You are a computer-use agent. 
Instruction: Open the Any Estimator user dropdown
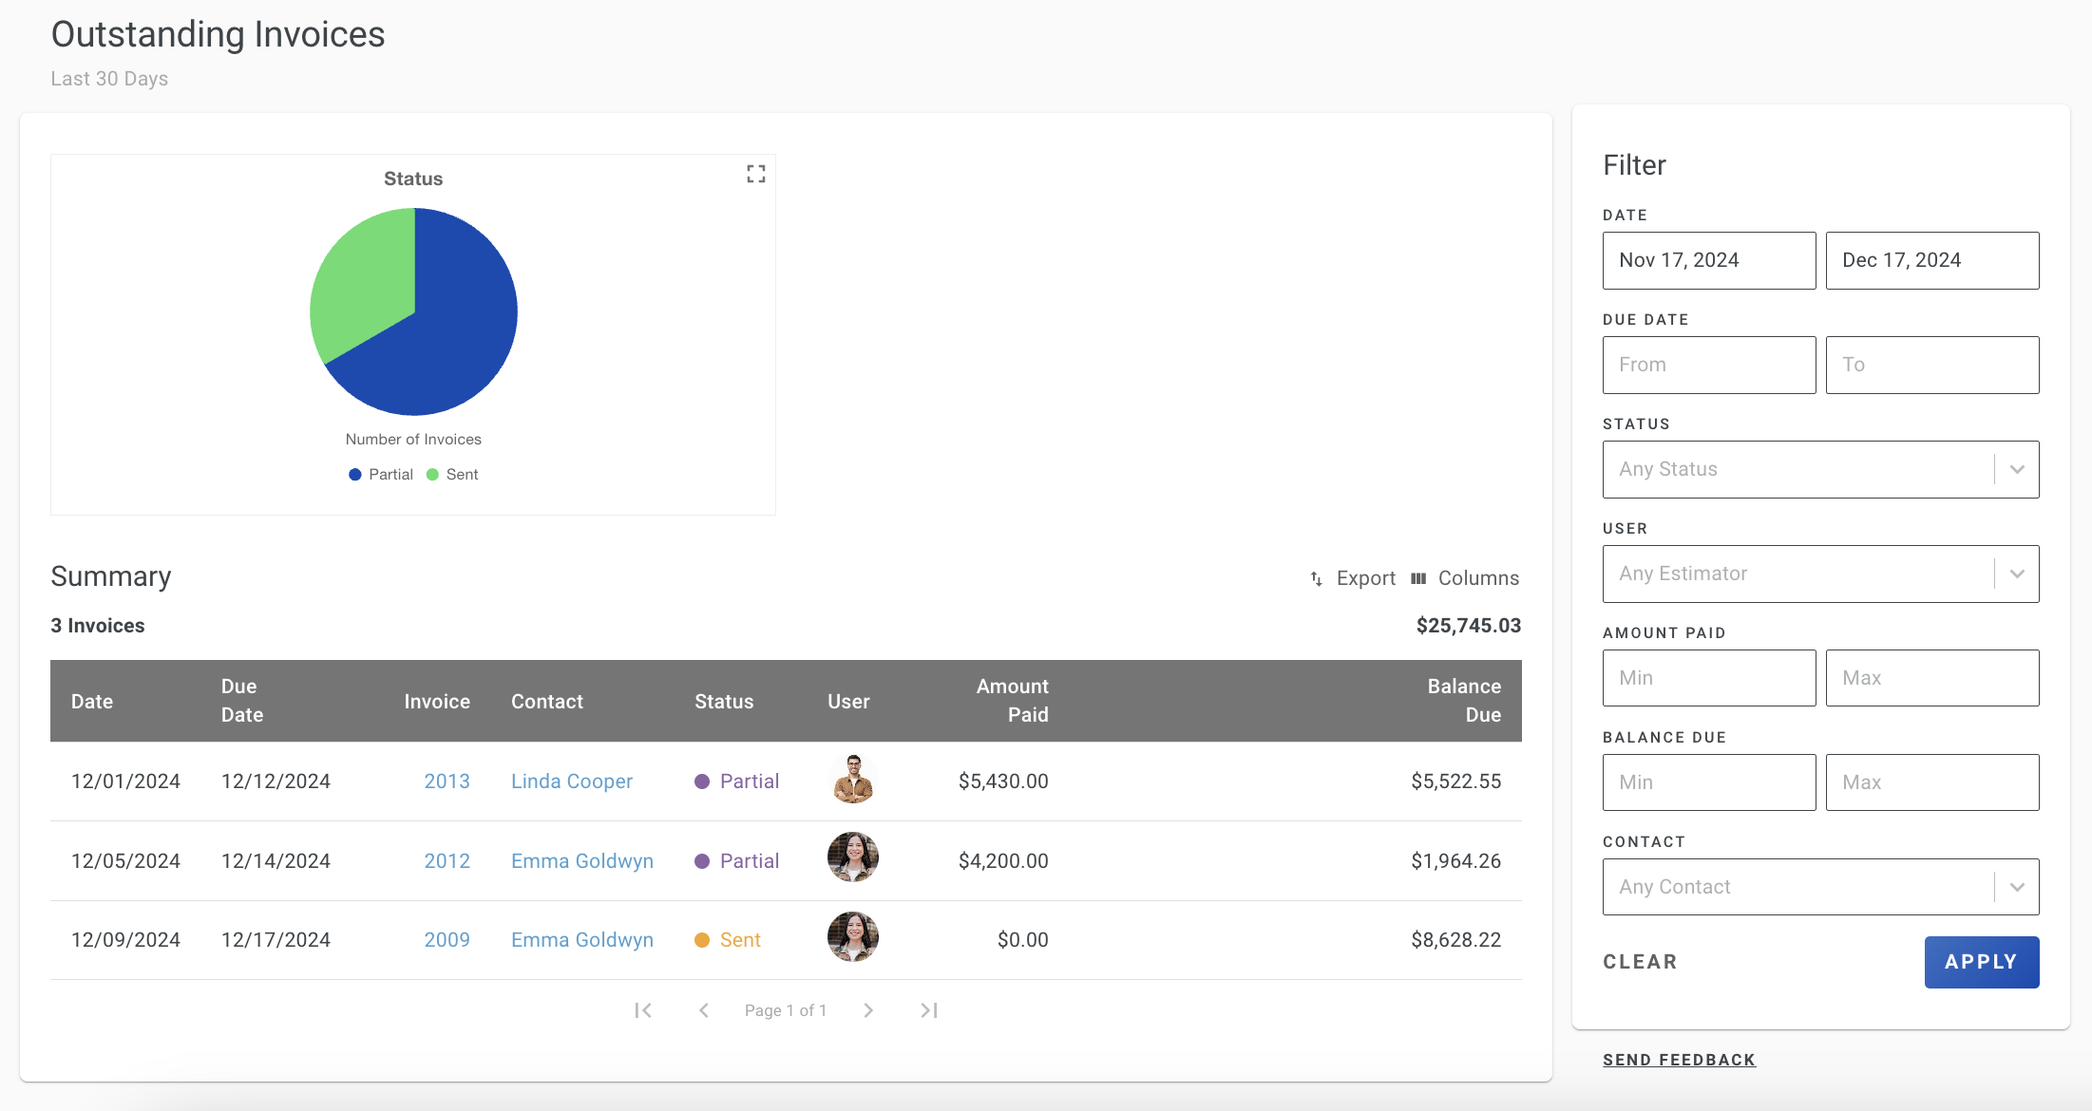(x=1820, y=574)
